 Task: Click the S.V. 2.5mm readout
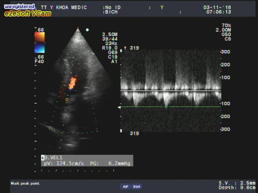[x=237, y=183]
